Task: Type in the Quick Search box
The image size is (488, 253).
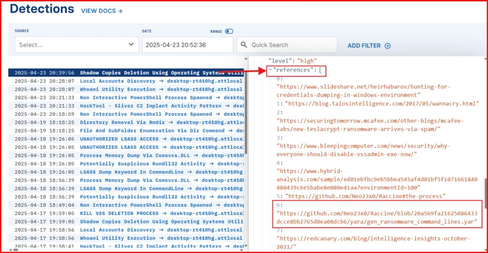Action: tap(291, 45)
